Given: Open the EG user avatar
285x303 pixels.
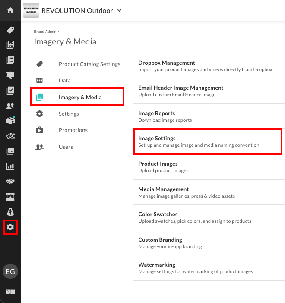Looking at the screenshot, I should [x=10, y=271].
